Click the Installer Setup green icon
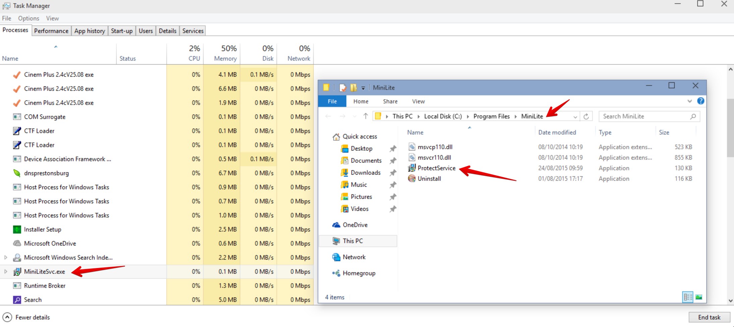734x327 pixels. 17,230
